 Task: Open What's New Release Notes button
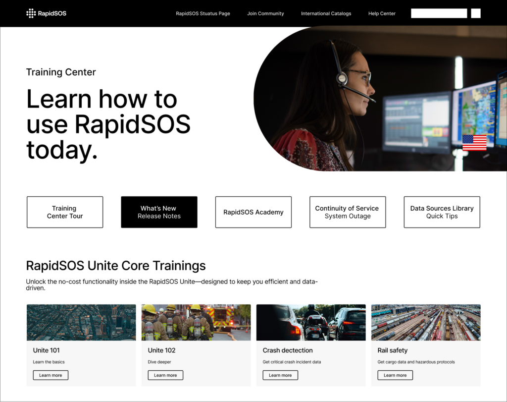coord(159,212)
